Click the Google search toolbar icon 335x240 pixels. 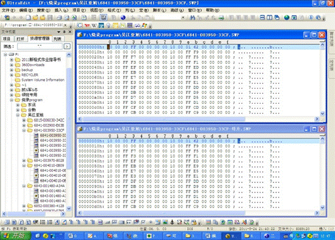pos(79,25)
